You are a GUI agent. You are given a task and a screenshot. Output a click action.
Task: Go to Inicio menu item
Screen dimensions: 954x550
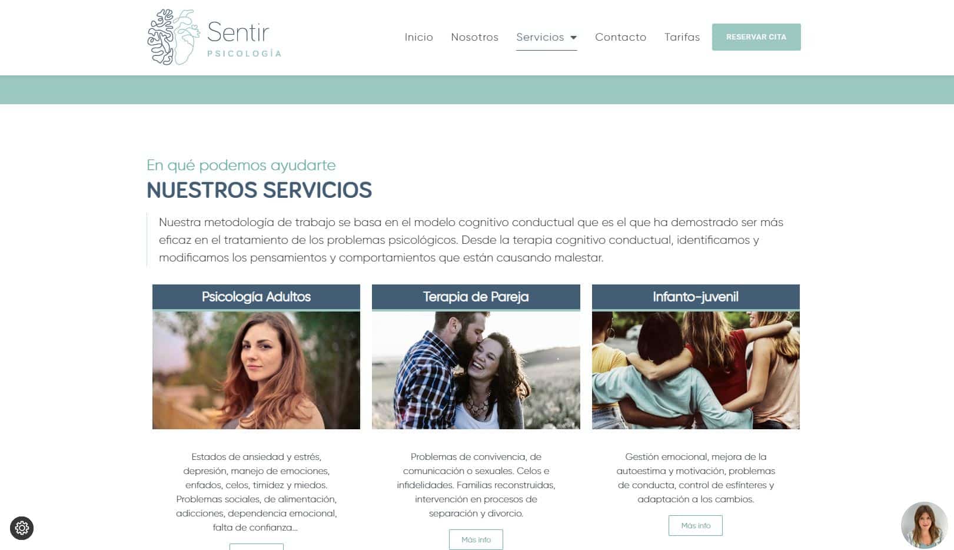418,37
